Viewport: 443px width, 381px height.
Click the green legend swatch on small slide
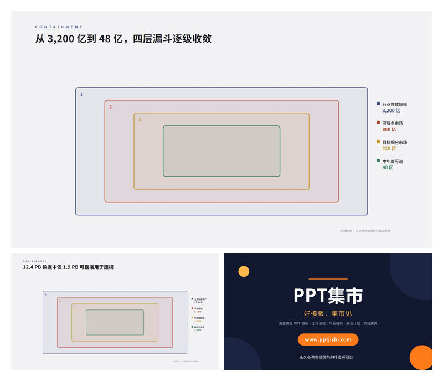(192, 327)
